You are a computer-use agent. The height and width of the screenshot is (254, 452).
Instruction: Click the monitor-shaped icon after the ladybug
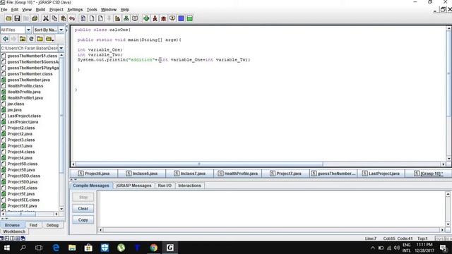(172, 18)
